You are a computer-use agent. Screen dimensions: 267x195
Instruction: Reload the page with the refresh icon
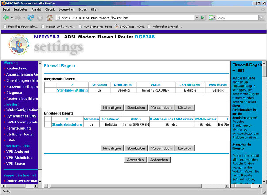pos(31,18)
